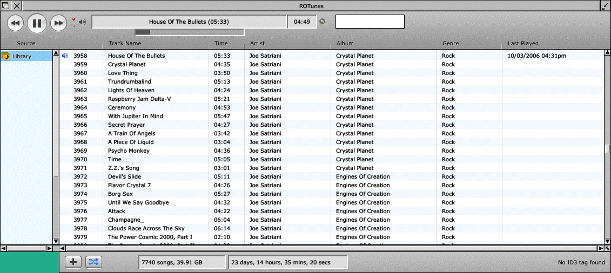The width and height of the screenshot is (611, 273).
Task: Click the round icon next to 04:49
Action: point(322,22)
